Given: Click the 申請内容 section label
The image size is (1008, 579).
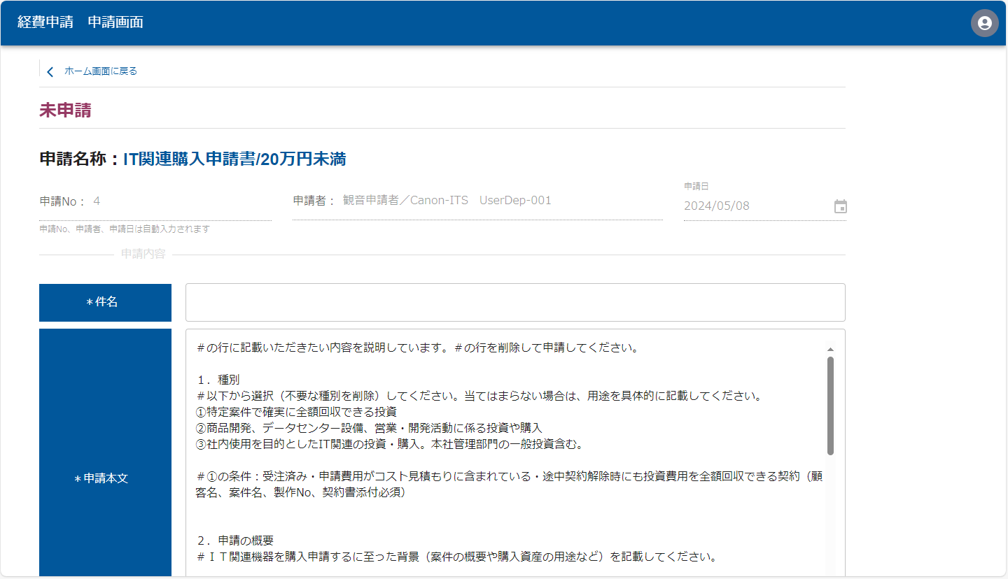Looking at the screenshot, I should tap(143, 254).
